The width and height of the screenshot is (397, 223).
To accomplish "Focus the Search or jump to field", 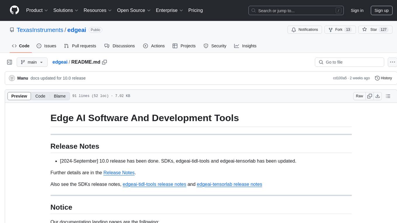I will (296, 11).
